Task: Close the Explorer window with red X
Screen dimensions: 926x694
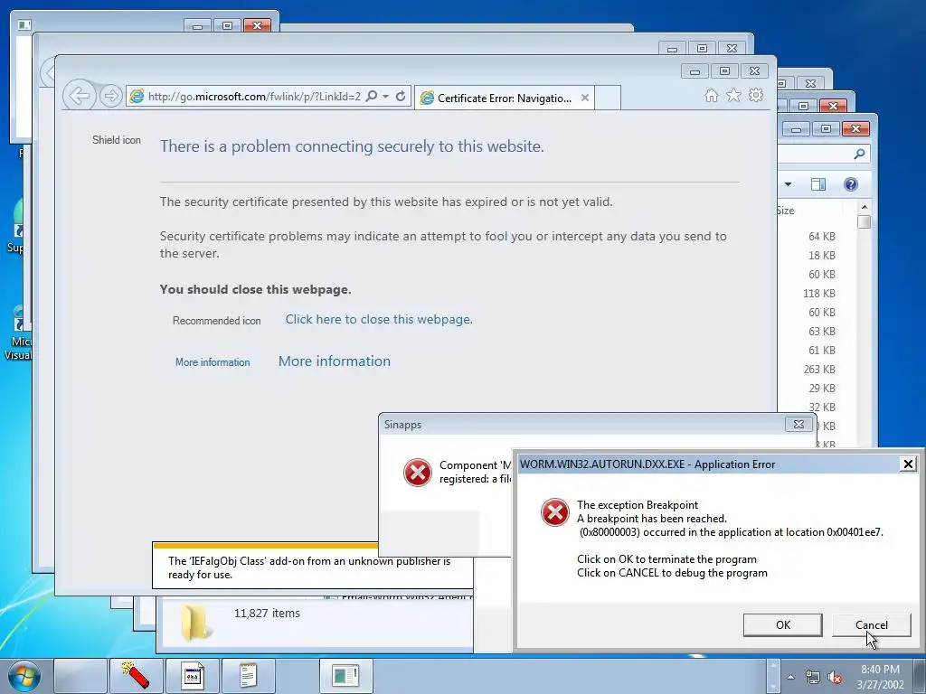Action: [x=855, y=128]
